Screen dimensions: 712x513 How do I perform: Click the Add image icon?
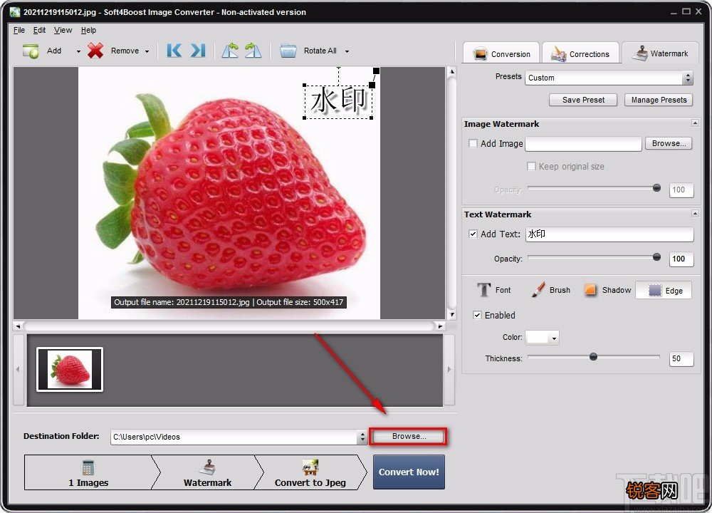click(31, 51)
